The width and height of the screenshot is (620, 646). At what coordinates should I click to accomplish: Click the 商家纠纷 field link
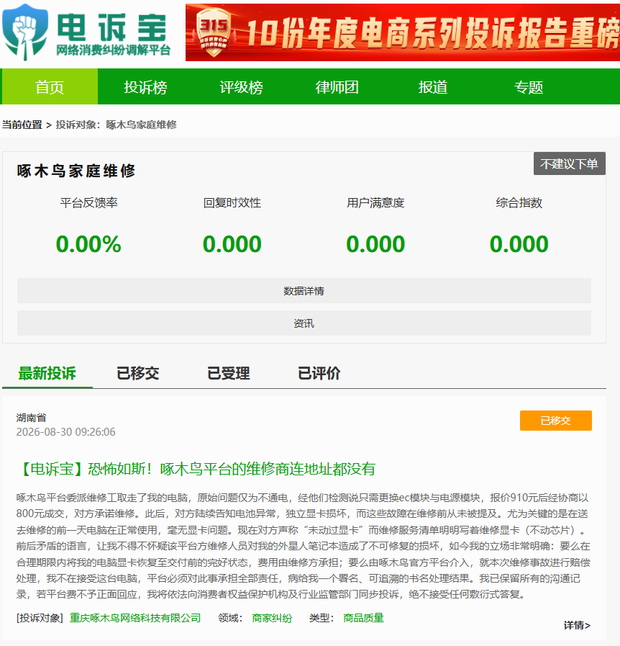(x=272, y=618)
